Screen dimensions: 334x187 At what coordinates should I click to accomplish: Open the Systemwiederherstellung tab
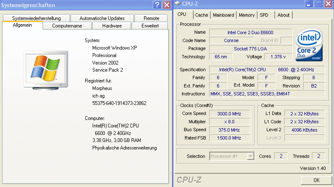point(36,18)
